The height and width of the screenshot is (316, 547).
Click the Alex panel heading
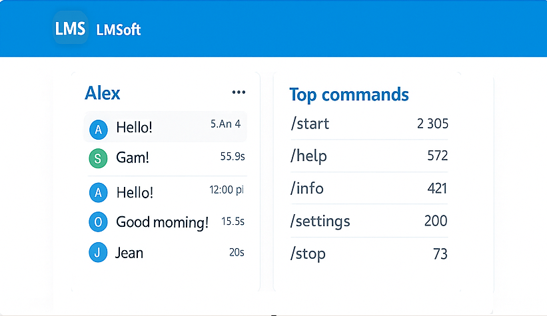coord(102,93)
